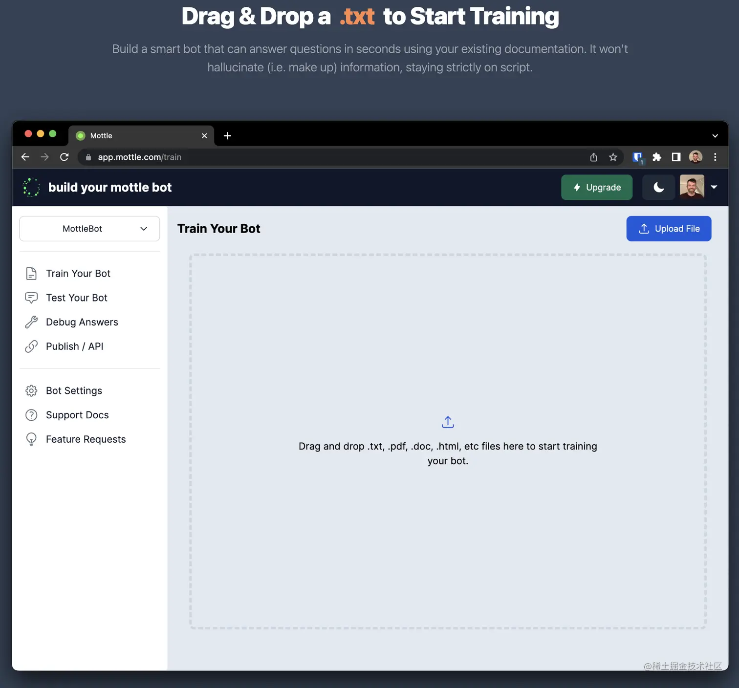Click the drag and drop instruction text
Viewport: 739px width, 688px height.
click(x=448, y=453)
